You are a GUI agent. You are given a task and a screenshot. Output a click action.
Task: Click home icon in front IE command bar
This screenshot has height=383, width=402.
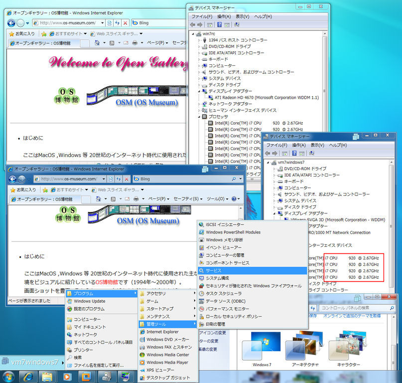99,198
